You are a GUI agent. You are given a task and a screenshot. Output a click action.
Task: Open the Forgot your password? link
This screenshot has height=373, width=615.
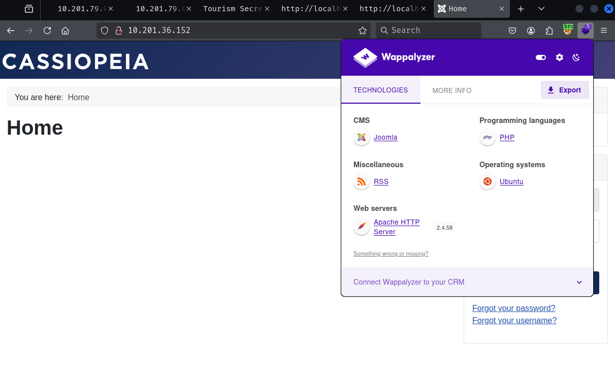[x=513, y=308]
